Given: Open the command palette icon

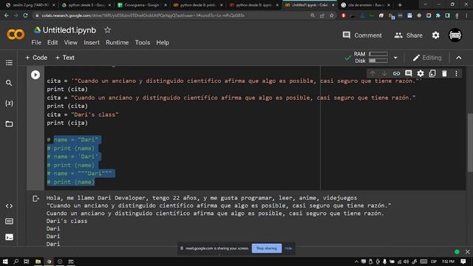Looking at the screenshot, I should [9, 222].
